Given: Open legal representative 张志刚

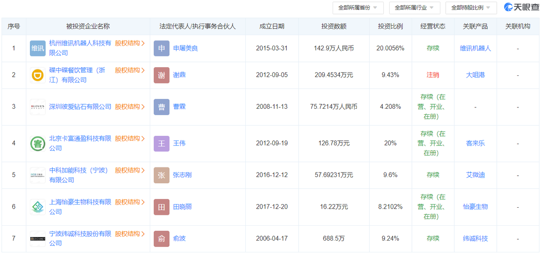Looking at the screenshot, I should 182,175.
